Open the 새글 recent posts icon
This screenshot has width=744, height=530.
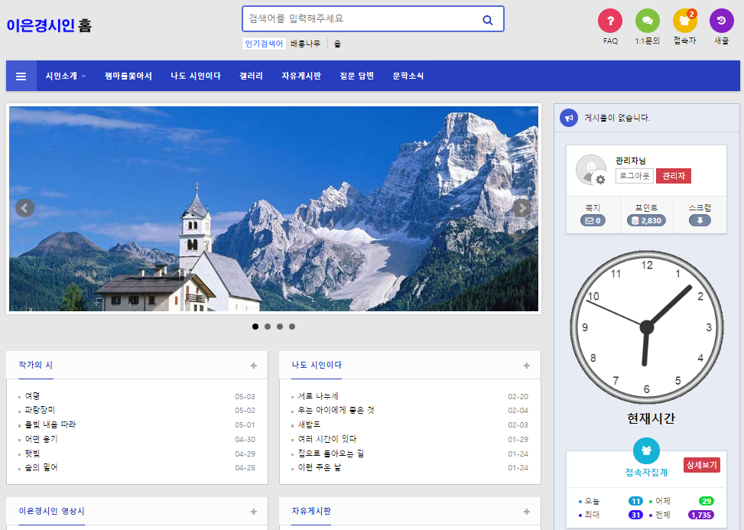721,21
